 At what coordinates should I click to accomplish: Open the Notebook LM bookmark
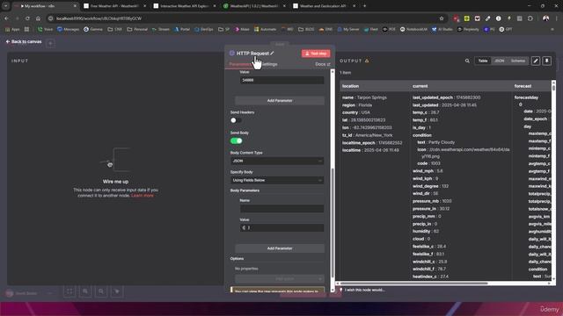[x=413, y=29]
